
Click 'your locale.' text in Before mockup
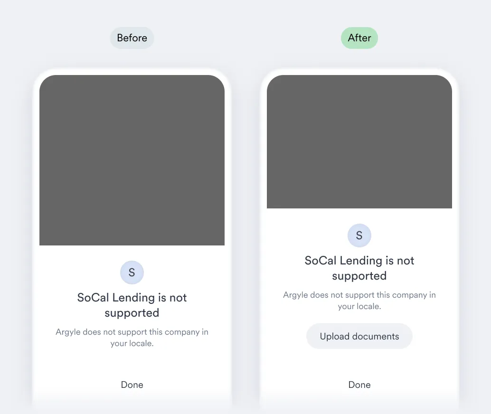(132, 344)
